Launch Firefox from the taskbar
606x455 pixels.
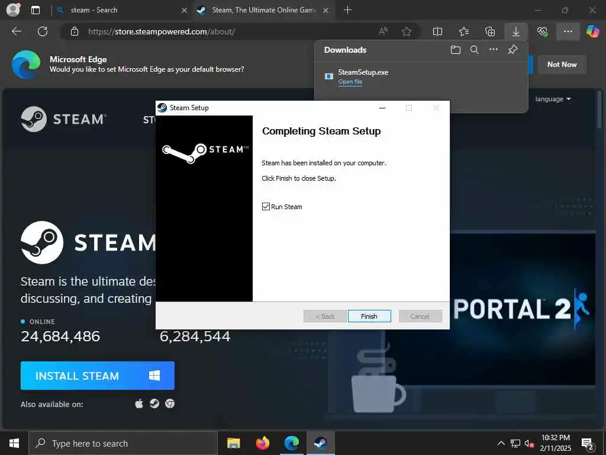[262, 443]
